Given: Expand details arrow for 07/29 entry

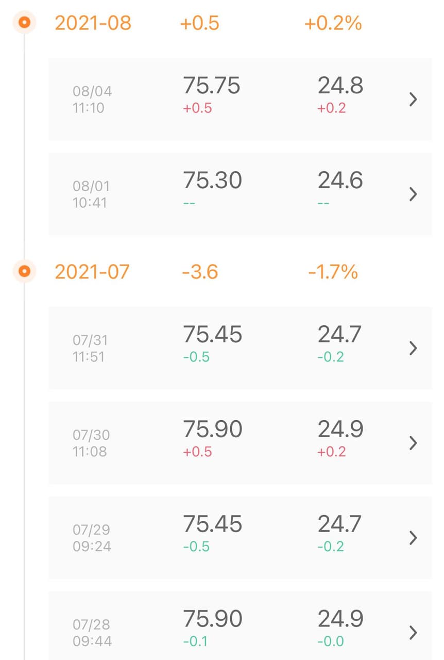Looking at the screenshot, I should (x=412, y=538).
